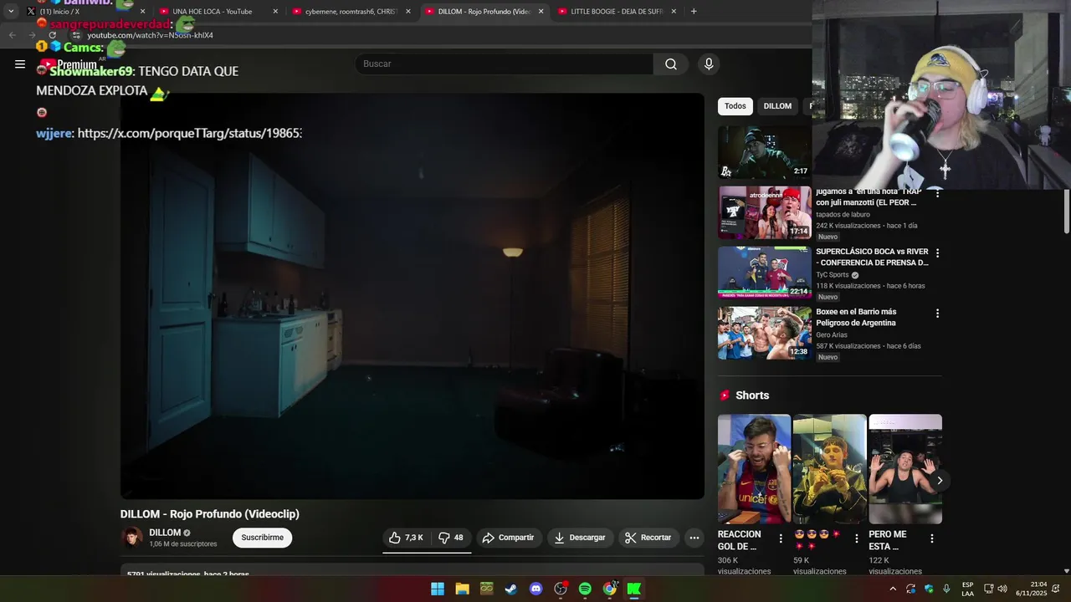Open options menu for 'jugamos a en una nota' video
The image size is (1071, 602).
click(x=937, y=193)
